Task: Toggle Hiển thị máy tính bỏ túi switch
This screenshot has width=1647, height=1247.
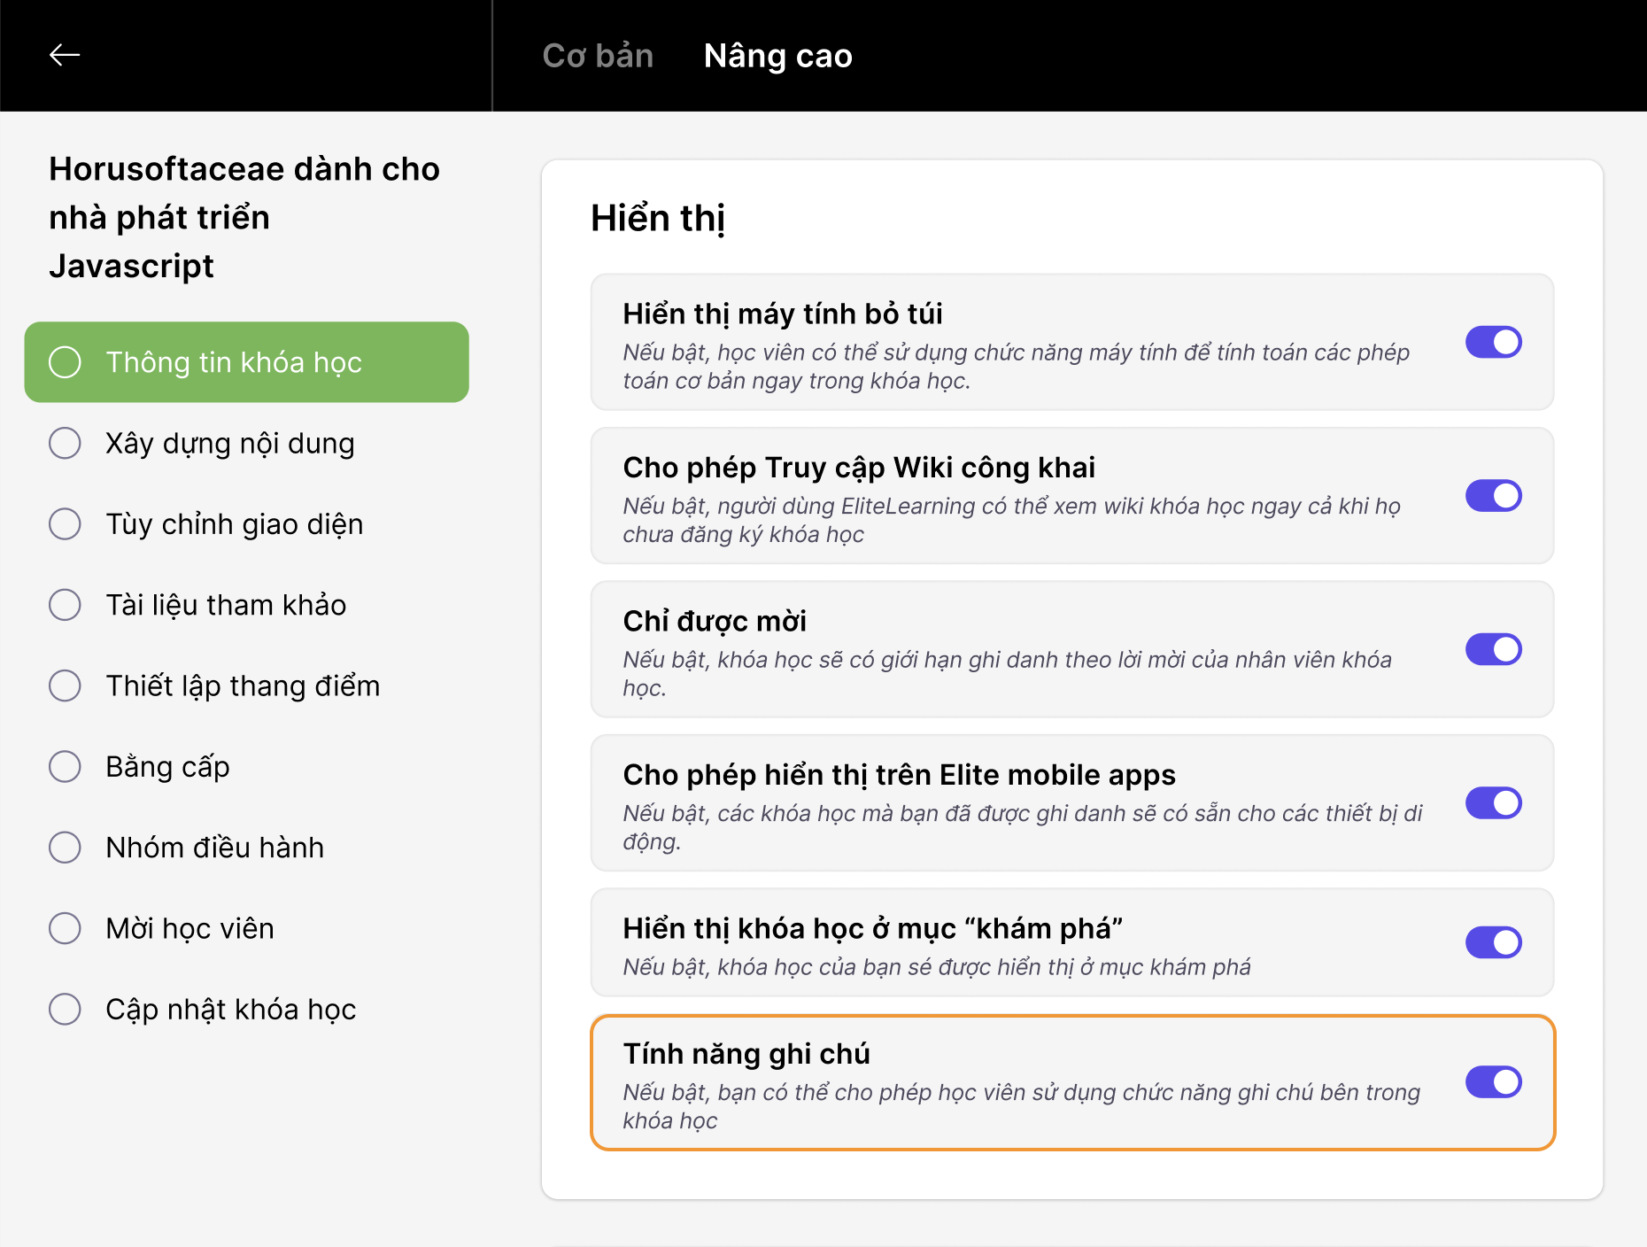Action: 1493,342
